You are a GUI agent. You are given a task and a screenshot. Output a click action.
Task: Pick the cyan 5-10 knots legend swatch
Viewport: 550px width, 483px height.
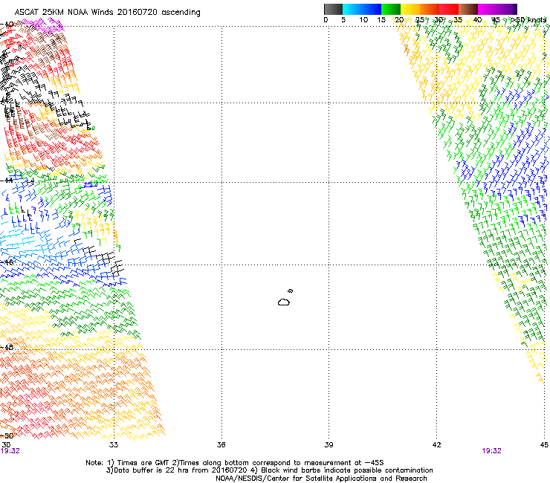click(352, 9)
